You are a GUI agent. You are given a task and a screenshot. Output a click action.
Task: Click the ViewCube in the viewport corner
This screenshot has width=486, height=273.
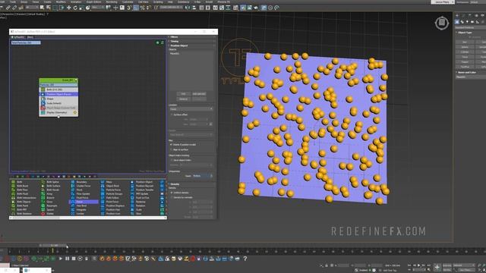(442, 23)
